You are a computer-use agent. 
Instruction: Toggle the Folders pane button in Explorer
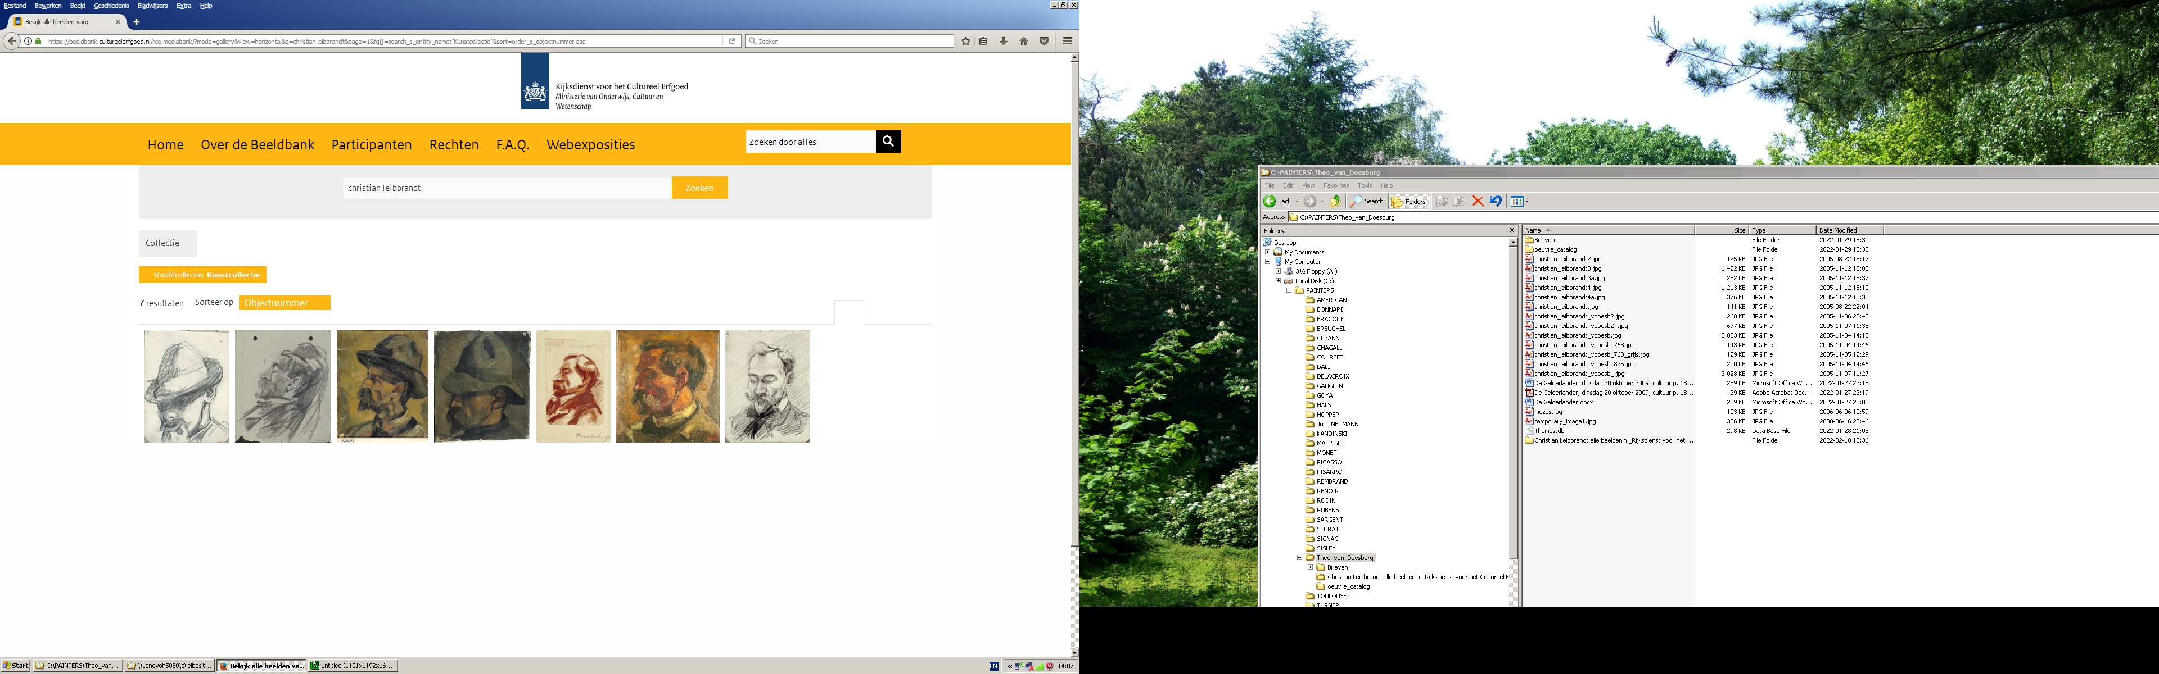(1409, 201)
